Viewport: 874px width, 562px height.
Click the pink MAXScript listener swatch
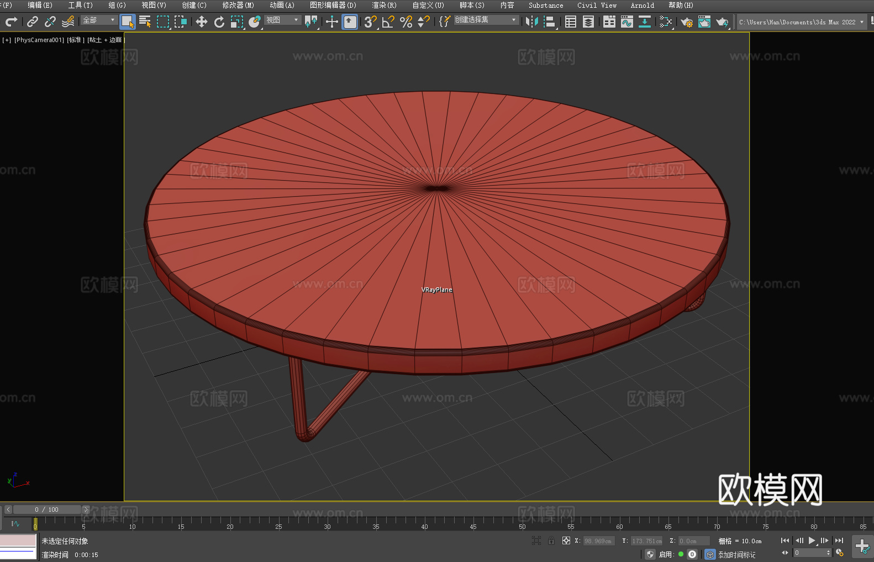pos(18,540)
